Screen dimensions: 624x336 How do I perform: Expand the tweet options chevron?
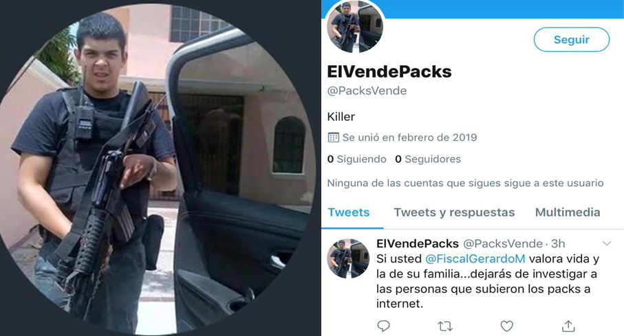point(607,243)
